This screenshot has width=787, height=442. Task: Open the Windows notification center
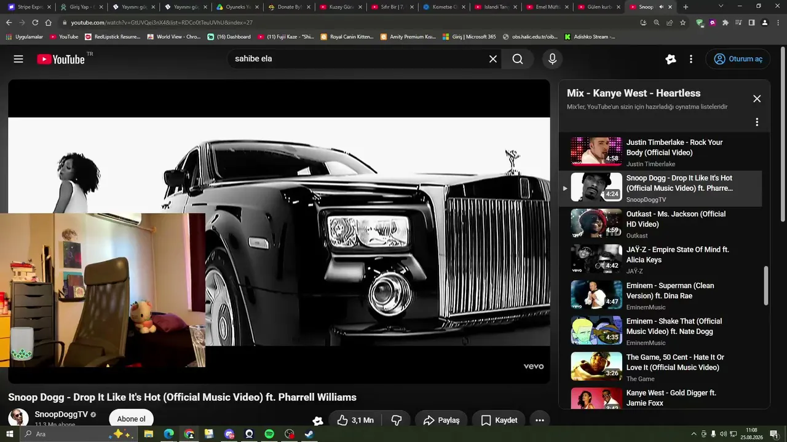click(774, 434)
